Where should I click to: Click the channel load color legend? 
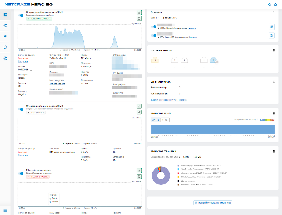(267, 120)
